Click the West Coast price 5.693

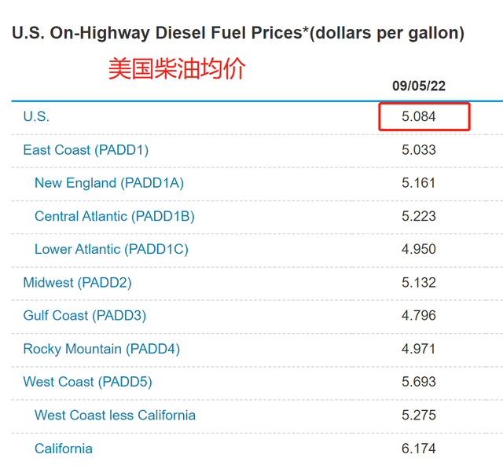(419, 382)
